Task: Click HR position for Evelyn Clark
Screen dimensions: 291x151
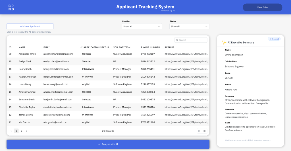Action: (x=115, y=61)
